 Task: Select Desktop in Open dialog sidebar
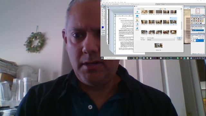pos(137,16)
